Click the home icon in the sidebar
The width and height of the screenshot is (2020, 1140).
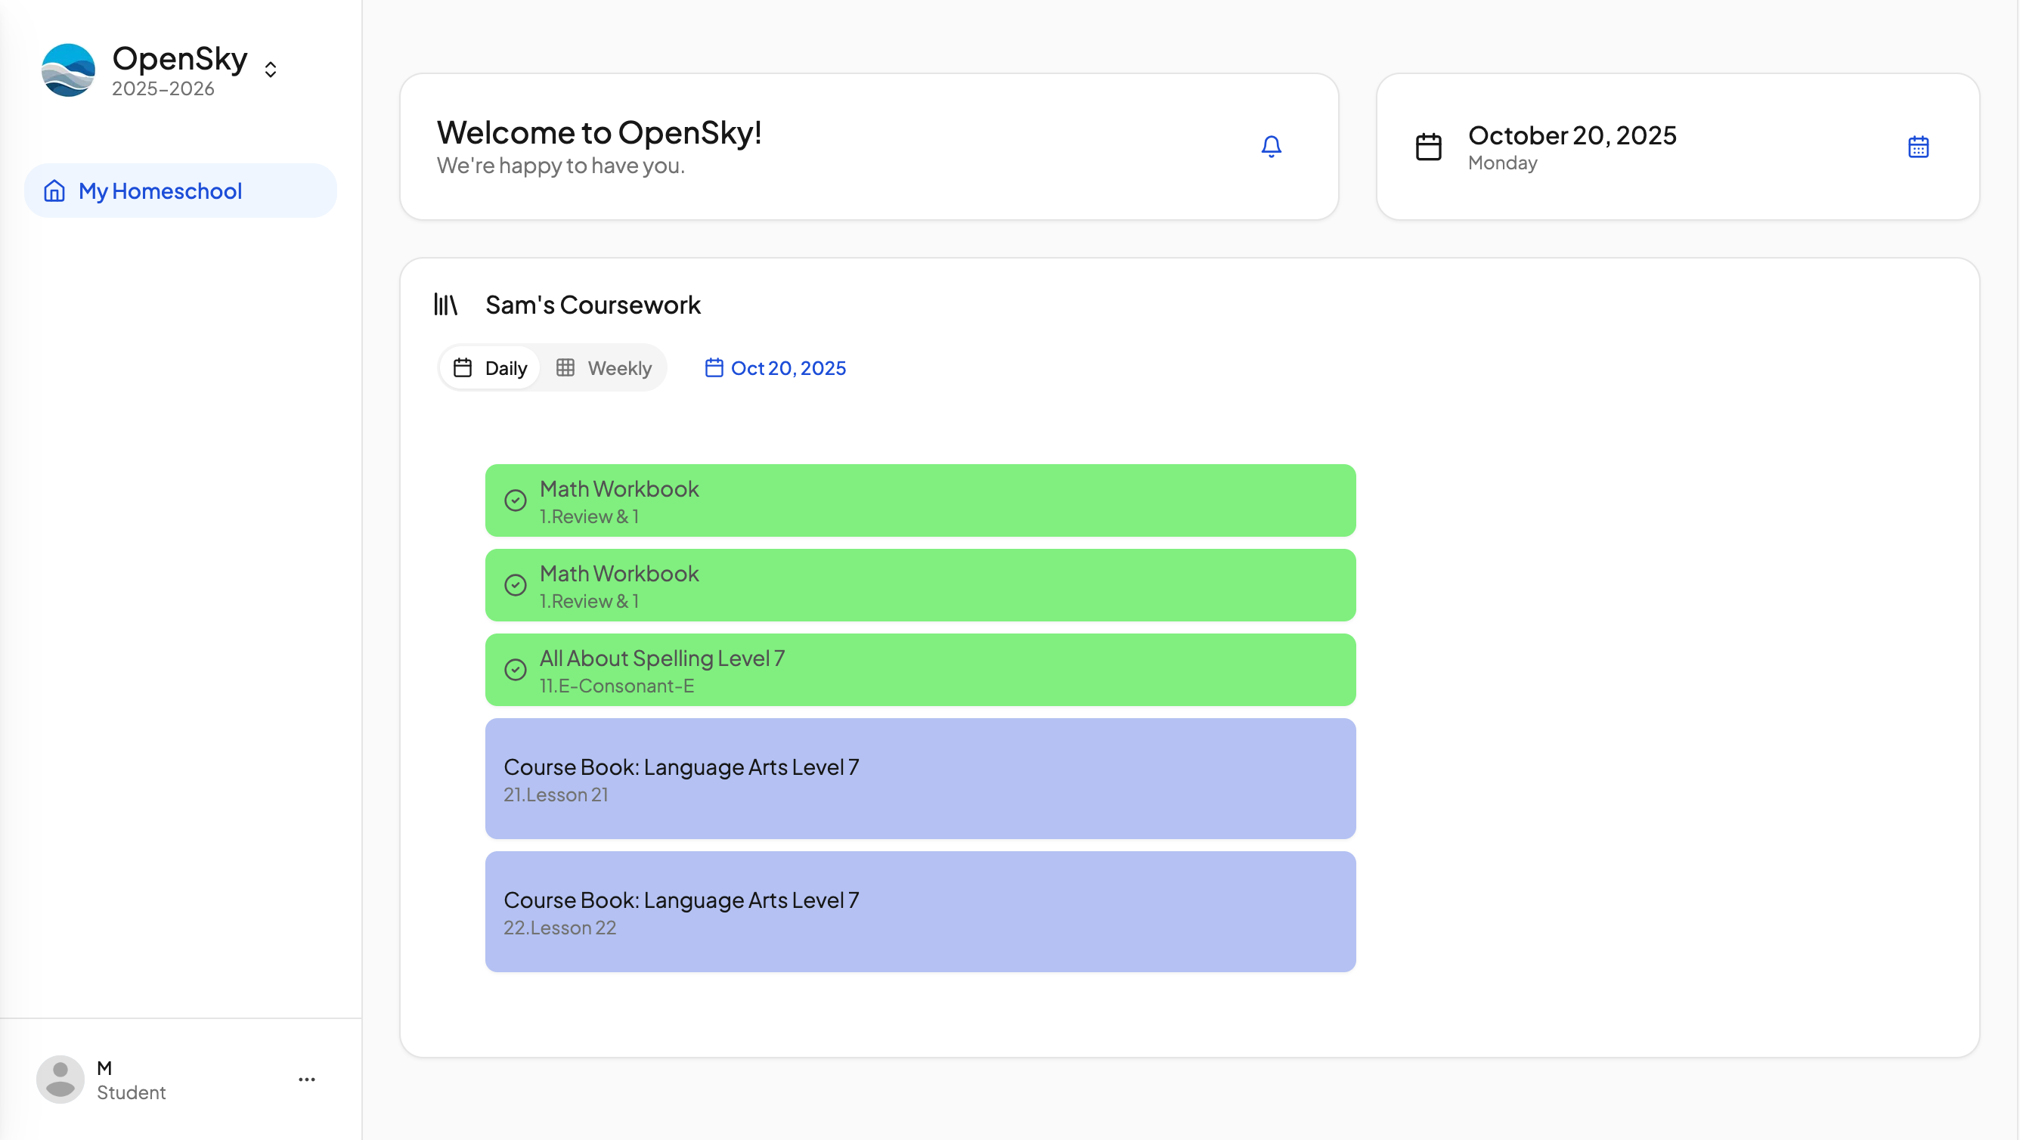54,191
